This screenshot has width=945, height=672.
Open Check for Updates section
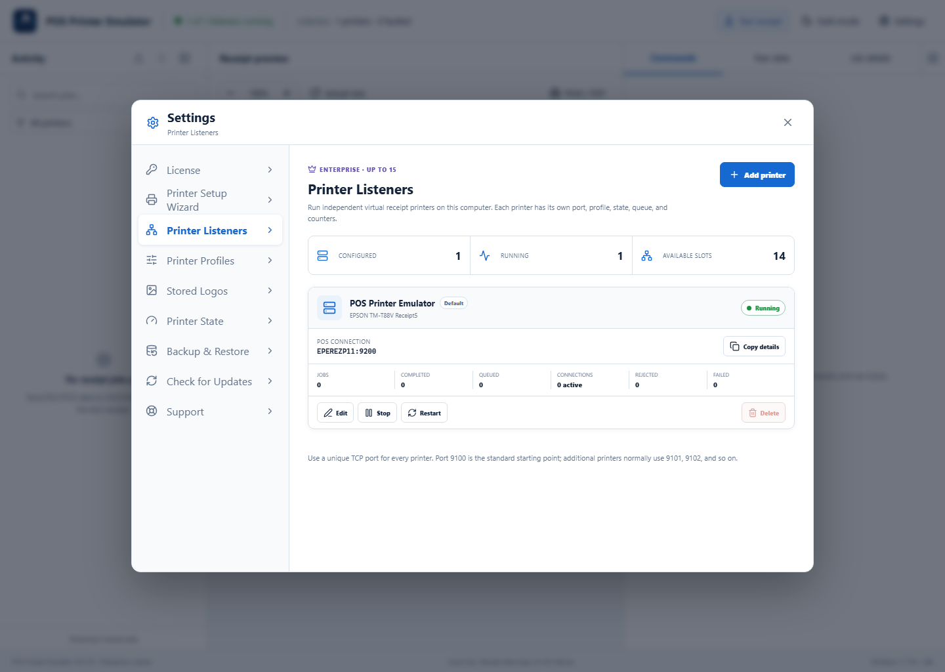[210, 381]
